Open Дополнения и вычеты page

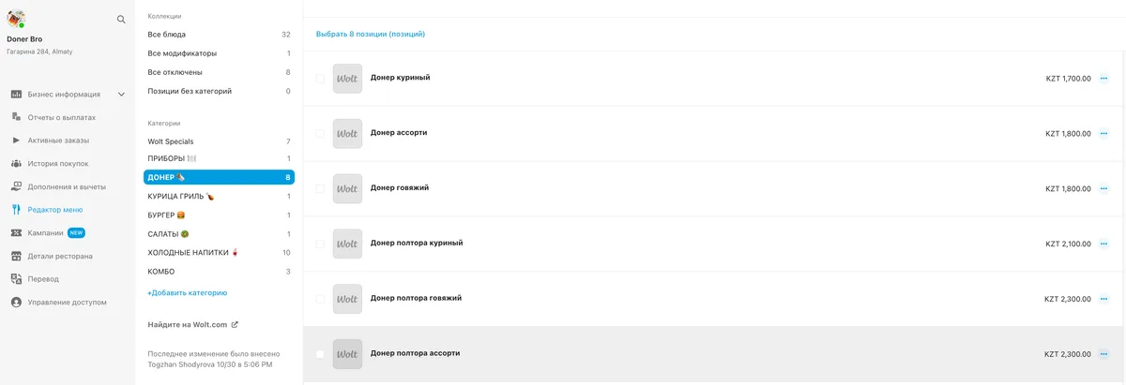(68, 186)
